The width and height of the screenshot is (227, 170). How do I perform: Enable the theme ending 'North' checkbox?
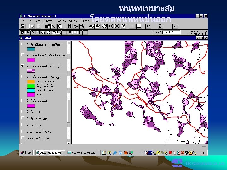pyautogui.click(x=23, y=111)
